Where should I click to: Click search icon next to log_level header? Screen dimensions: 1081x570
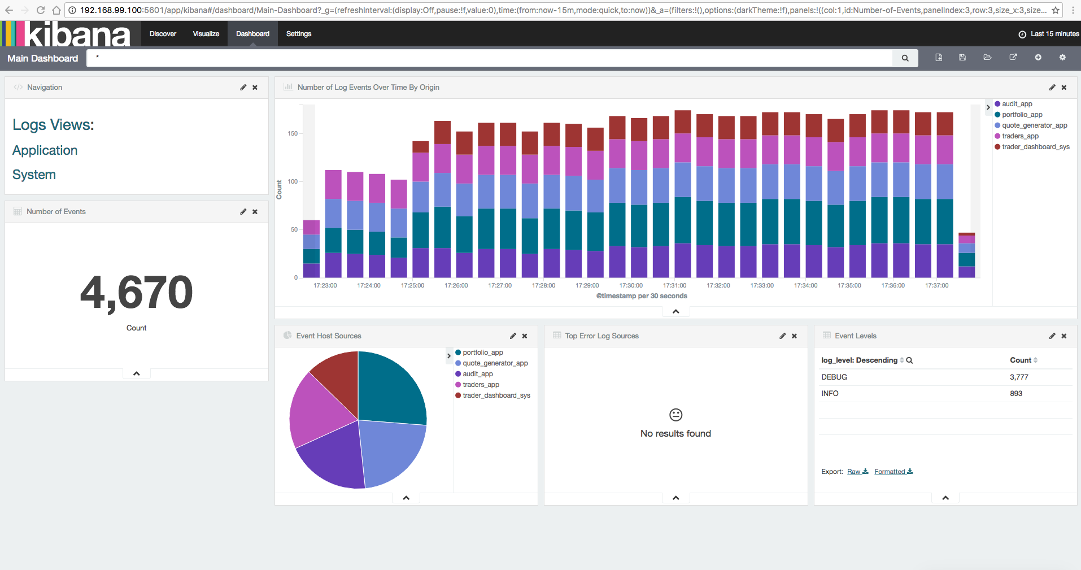(x=909, y=360)
